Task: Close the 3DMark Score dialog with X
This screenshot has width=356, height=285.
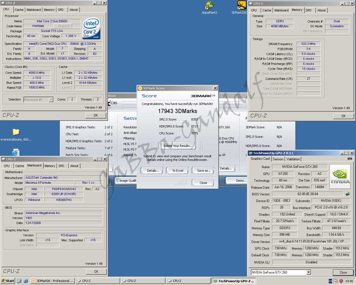Action: 215,88
